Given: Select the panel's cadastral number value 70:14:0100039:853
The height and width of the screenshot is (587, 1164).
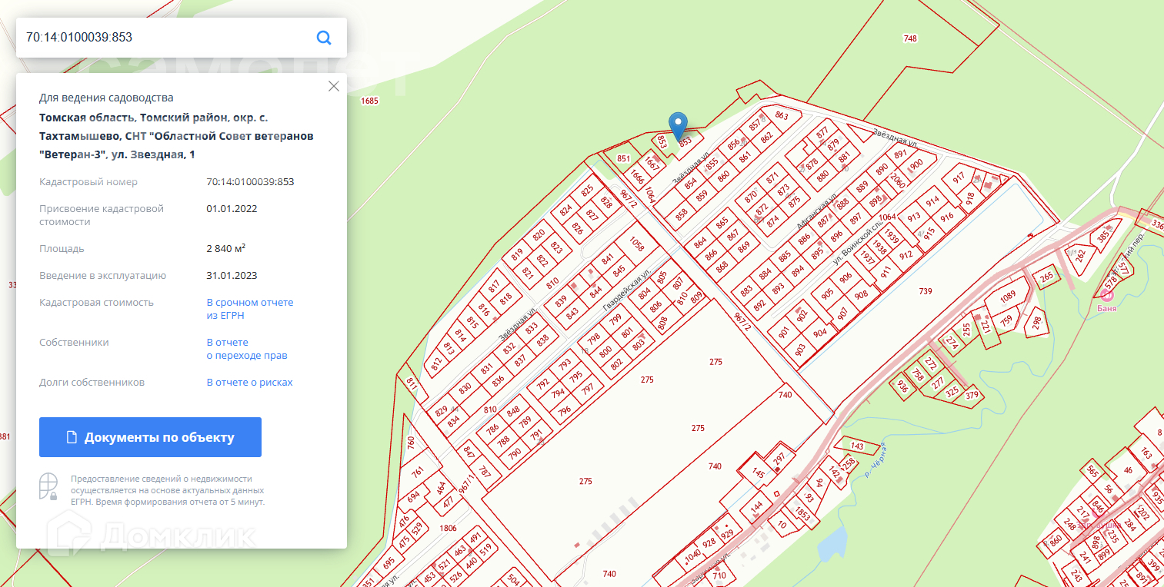Looking at the screenshot, I should 250,182.
